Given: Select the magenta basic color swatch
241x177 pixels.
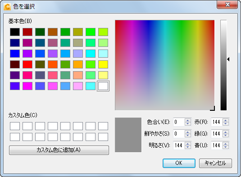Looking at the screenshot, I should click(x=27, y=86).
